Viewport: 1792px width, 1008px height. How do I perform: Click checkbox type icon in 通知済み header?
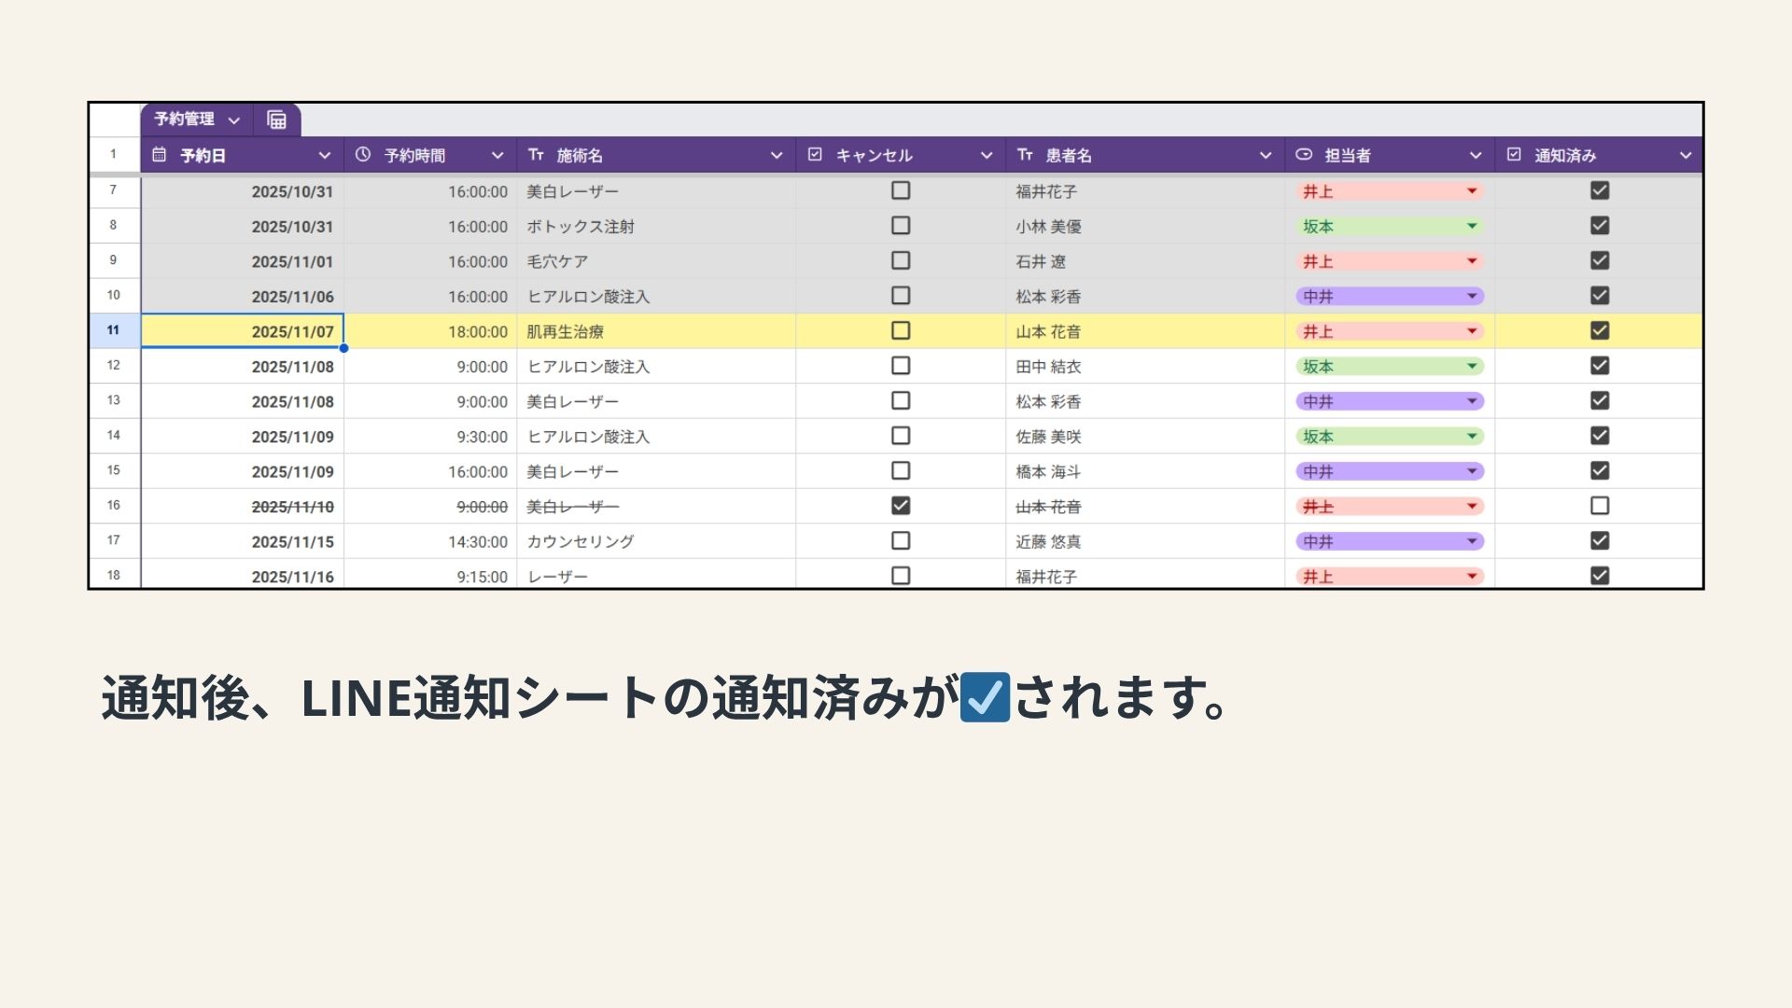click(x=1514, y=155)
